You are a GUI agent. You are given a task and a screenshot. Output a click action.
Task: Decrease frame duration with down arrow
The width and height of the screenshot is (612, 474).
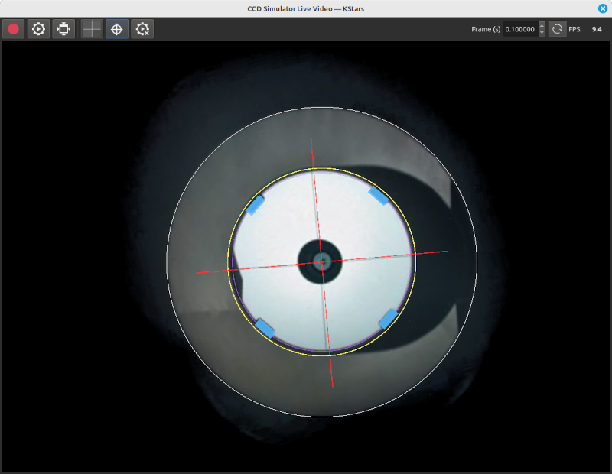tap(542, 33)
